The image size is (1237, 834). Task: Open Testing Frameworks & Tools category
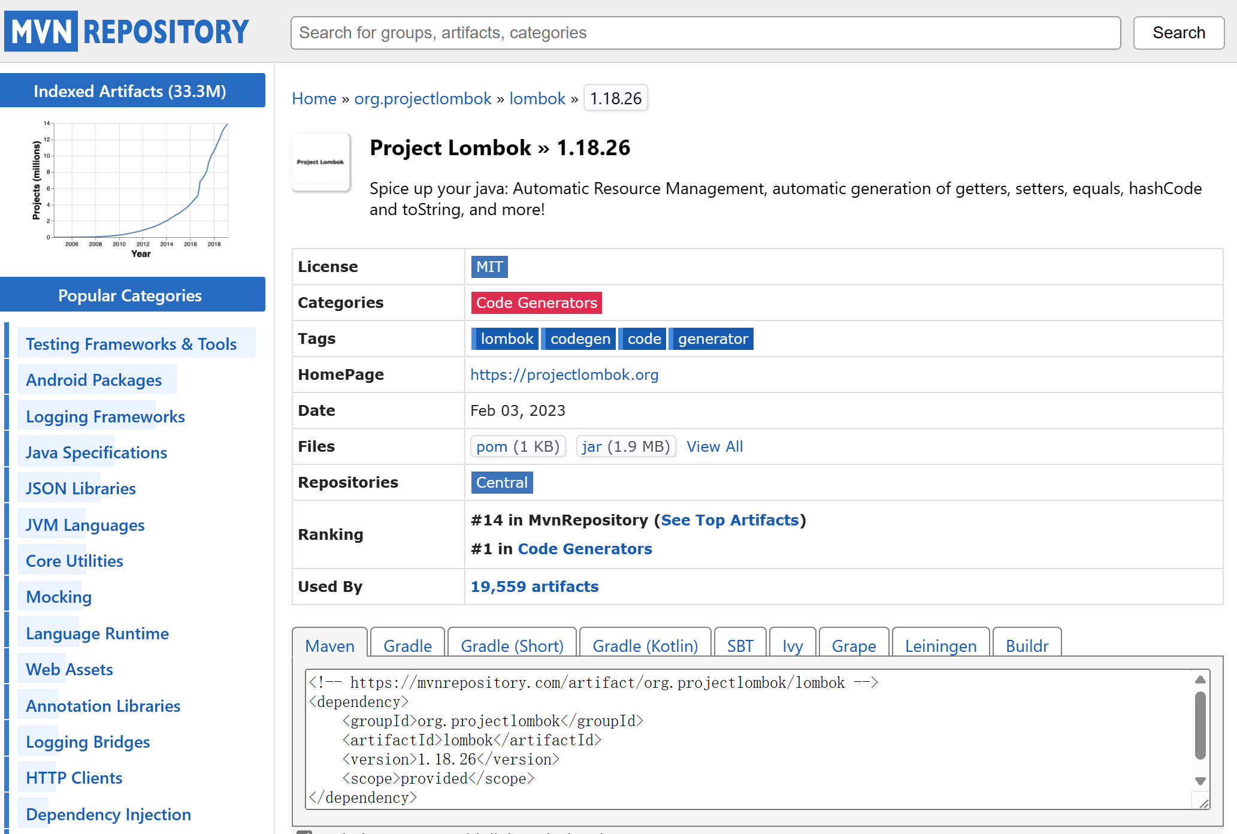(x=131, y=344)
